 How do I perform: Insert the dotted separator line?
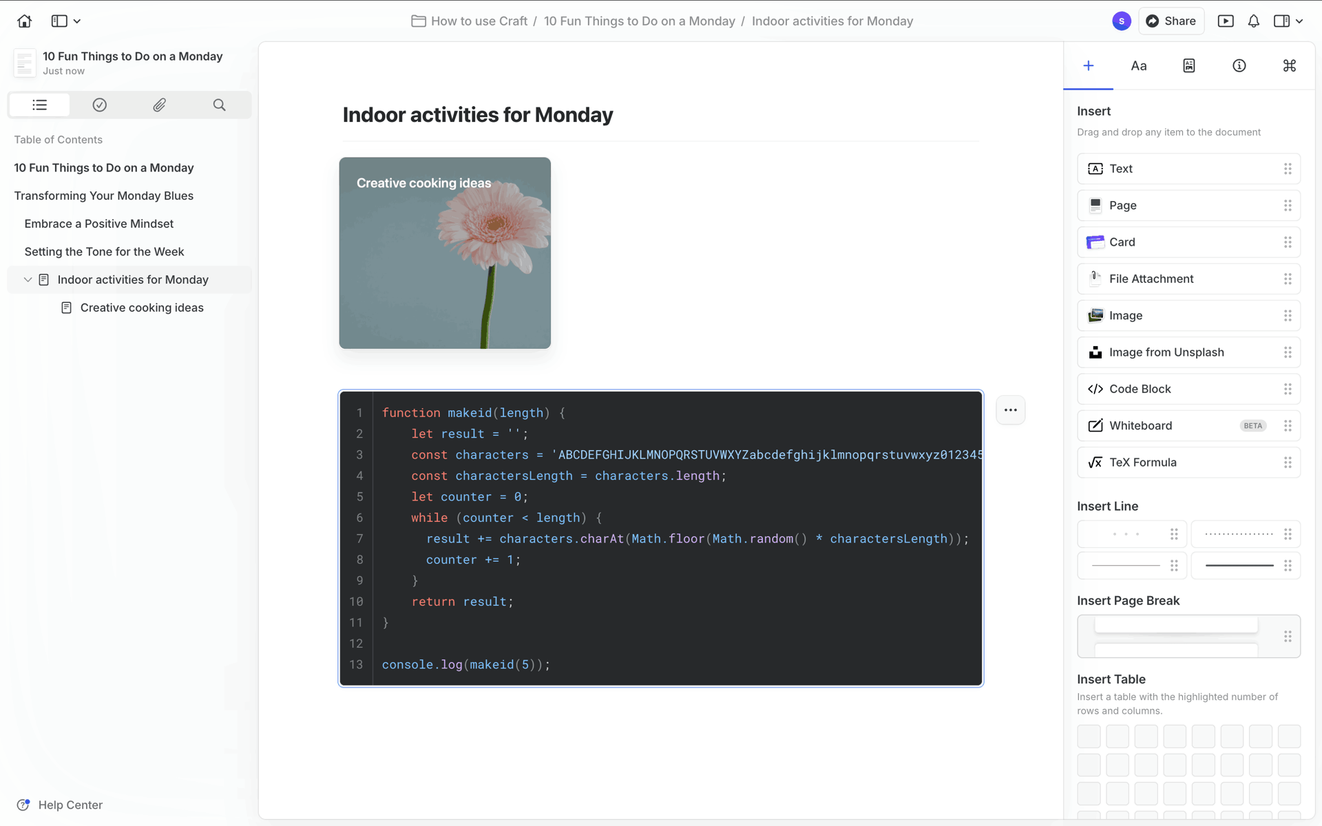point(1245,534)
